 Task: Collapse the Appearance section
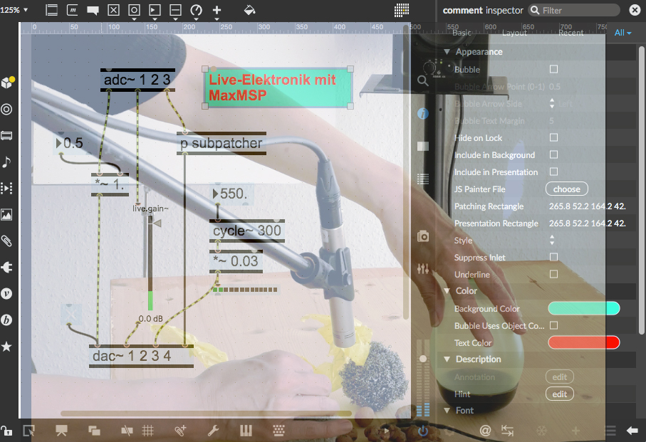(447, 52)
